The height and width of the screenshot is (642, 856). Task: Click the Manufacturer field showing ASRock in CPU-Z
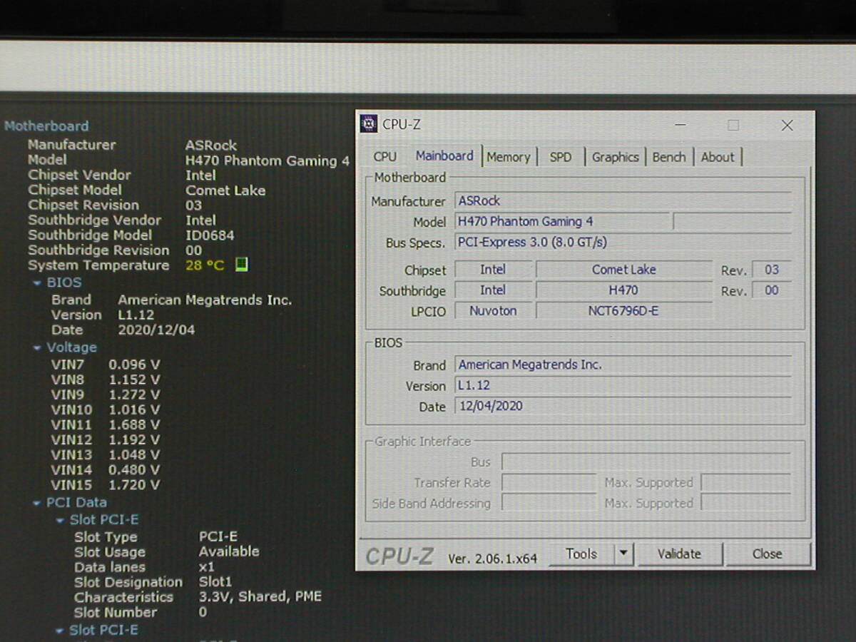(623, 201)
